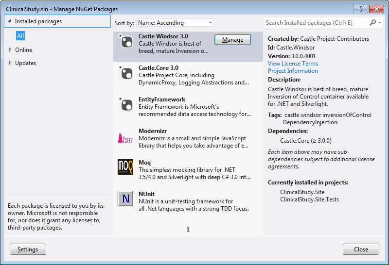This screenshot has height=265, width=389.
Task: Click the Moq description text
Action: pyautogui.click(x=194, y=174)
